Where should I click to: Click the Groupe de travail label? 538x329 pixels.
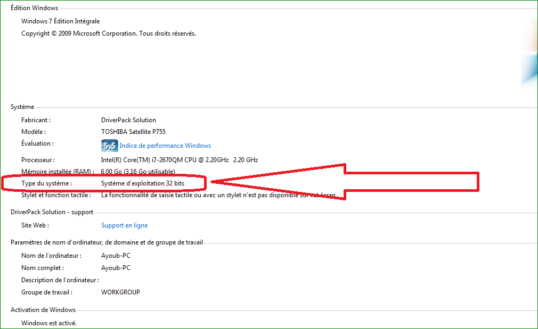(47, 292)
